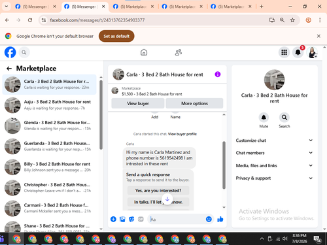This screenshot has width=327, height=245.
Task: Jump to latest message down arrow
Action: [167, 199]
